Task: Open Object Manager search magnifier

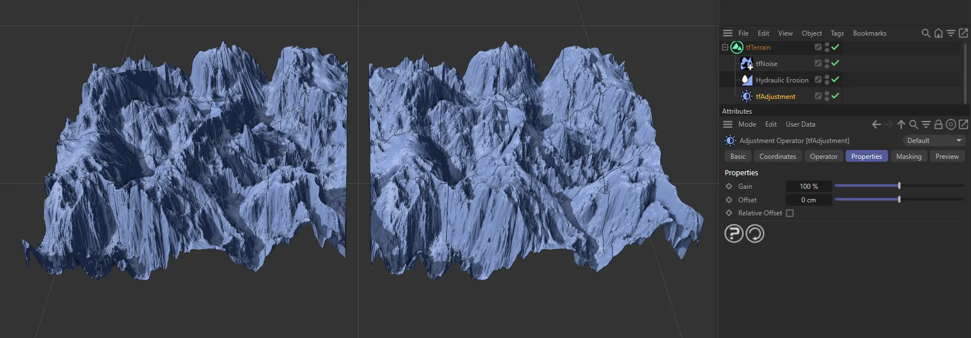Action: 926,33
